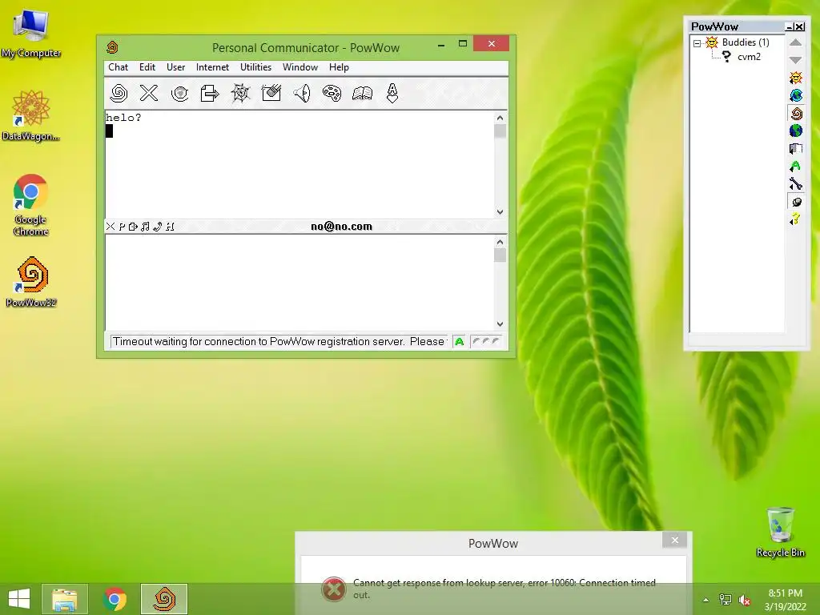Open the User menu
This screenshot has width=820, height=615.
(175, 67)
